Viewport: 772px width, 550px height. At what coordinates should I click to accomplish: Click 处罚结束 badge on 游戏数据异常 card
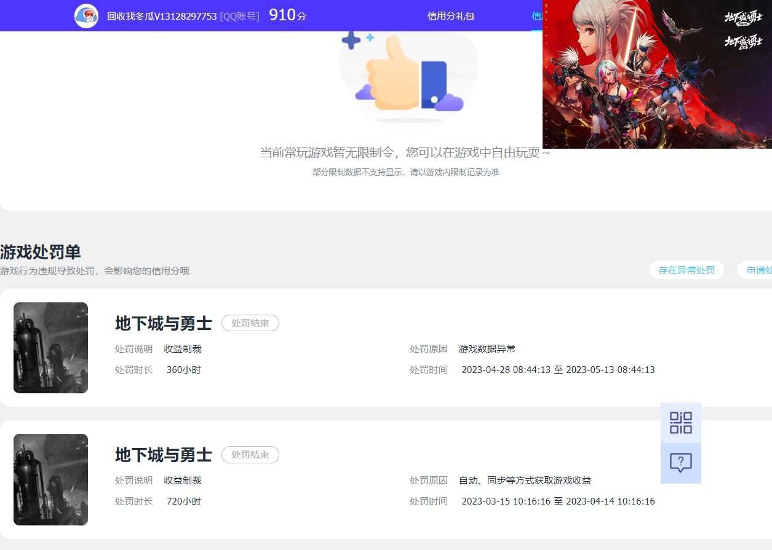coord(250,323)
